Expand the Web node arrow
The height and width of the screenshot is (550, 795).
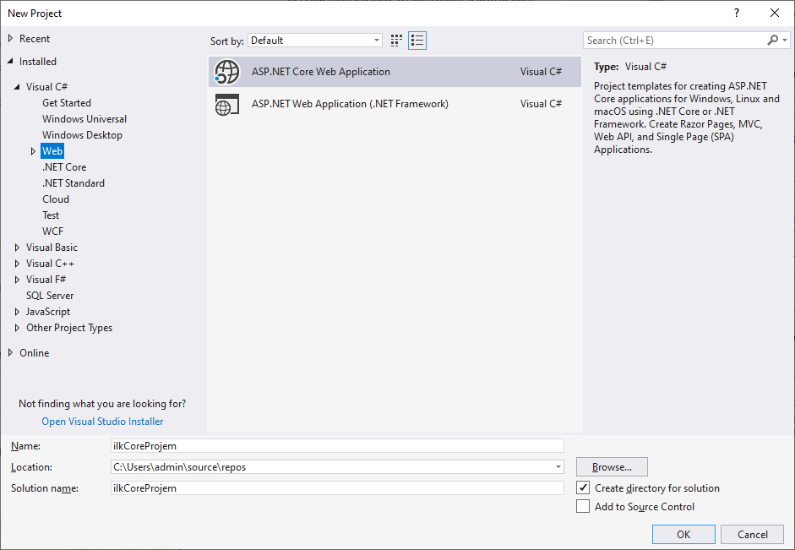coord(34,151)
